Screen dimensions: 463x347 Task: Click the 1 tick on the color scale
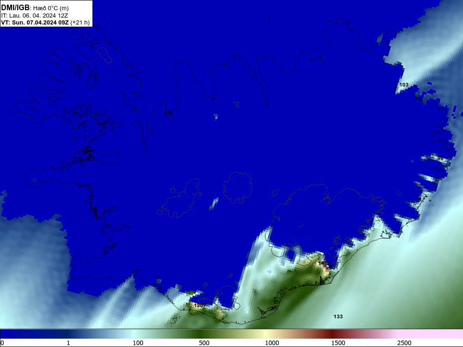click(68, 343)
